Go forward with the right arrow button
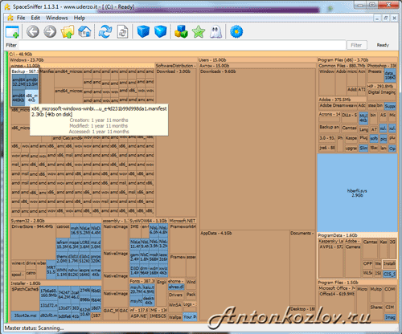The image size is (402, 334). click(50, 32)
